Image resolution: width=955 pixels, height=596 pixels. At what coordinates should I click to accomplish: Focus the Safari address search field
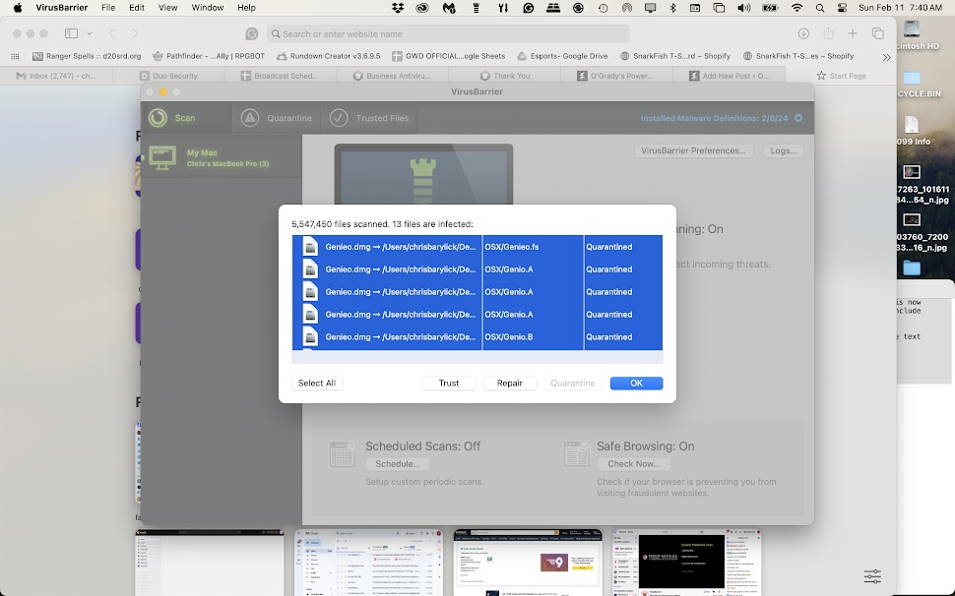pyautogui.click(x=448, y=34)
